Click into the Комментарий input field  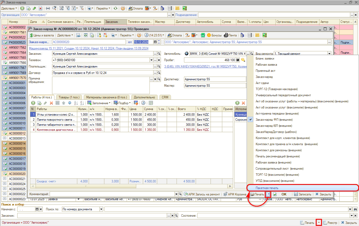(x=112, y=194)
